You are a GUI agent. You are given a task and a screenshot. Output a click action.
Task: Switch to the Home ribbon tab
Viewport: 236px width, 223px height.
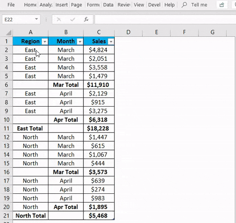pos(30,5)
